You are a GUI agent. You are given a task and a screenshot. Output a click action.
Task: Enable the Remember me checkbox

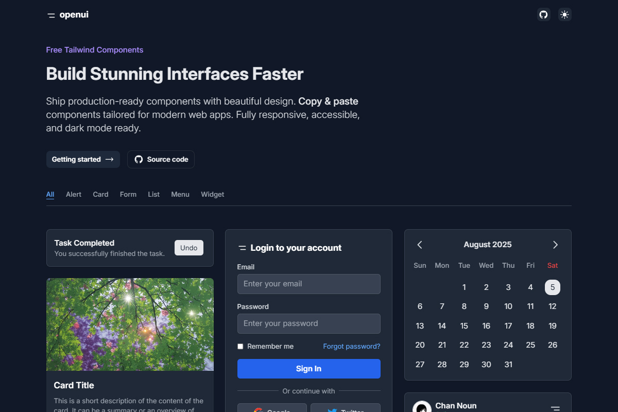pos(240,347)
